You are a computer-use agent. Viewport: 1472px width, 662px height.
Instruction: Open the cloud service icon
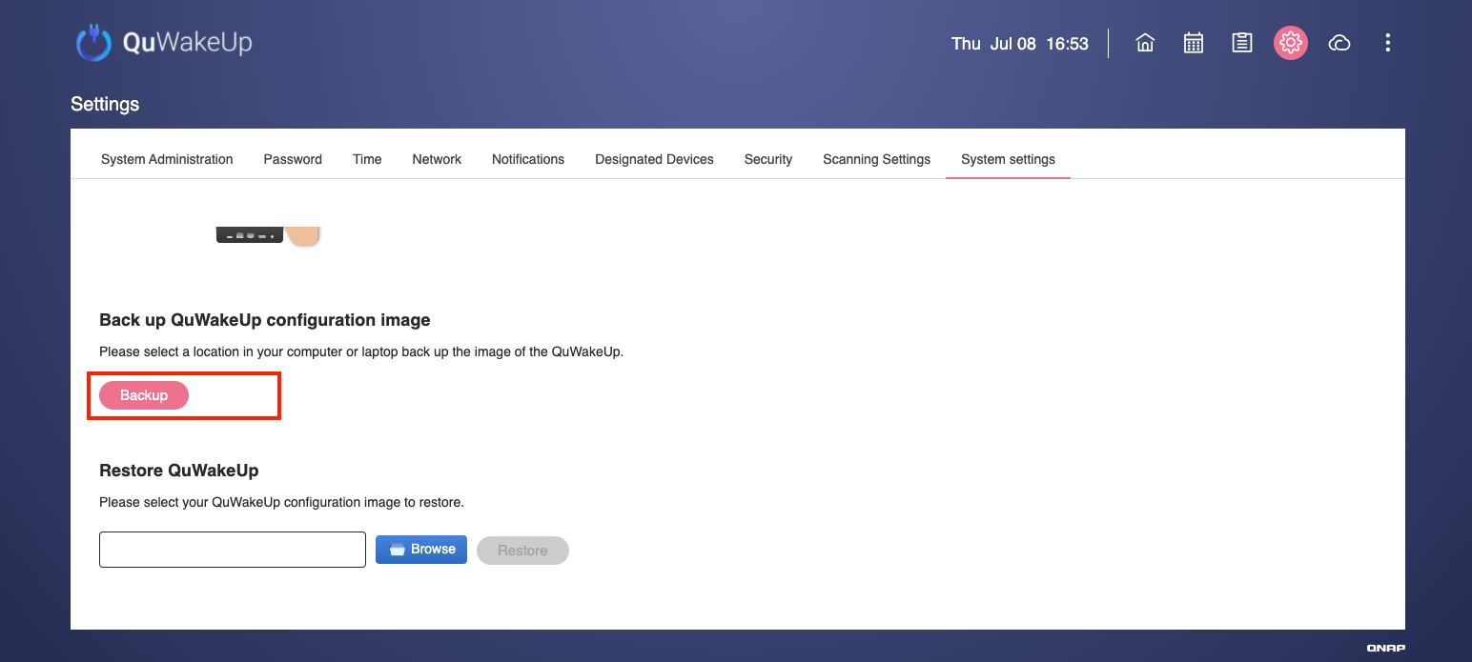coord(1339,43)
